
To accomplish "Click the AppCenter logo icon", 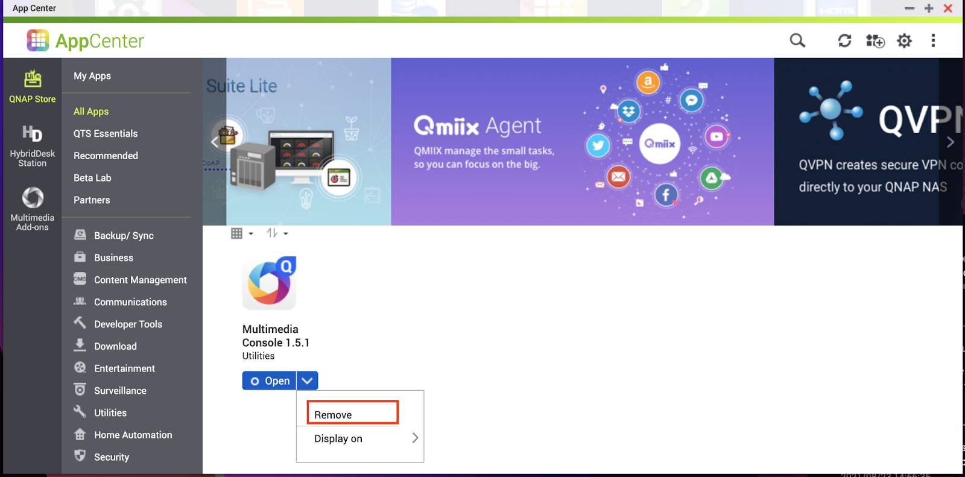I will [x=38, y=40].
